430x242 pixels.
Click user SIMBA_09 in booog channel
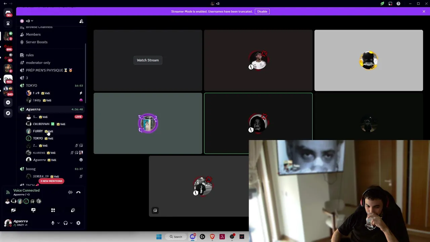click(x=41, y=176)
